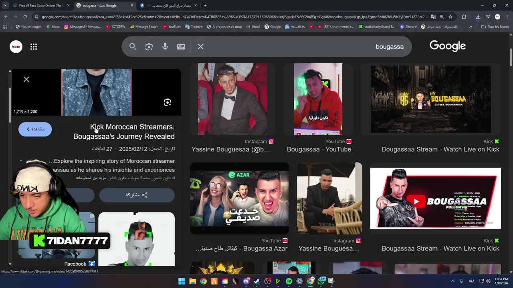The width and height of the screenshot is (513, 288).
Task: Go back in browser history
Action: [6, 17]
